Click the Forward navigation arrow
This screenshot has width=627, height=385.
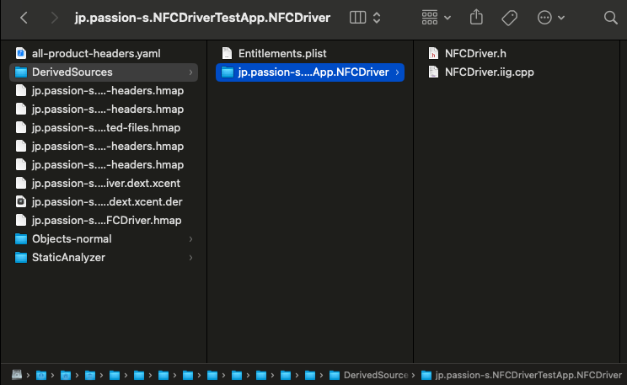coord(54,17)
